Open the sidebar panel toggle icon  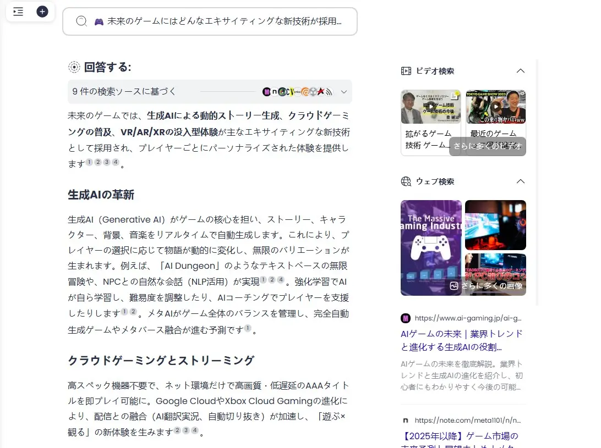point(18,12)
